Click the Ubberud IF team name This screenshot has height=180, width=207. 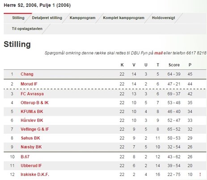click(x=31, y=166)
